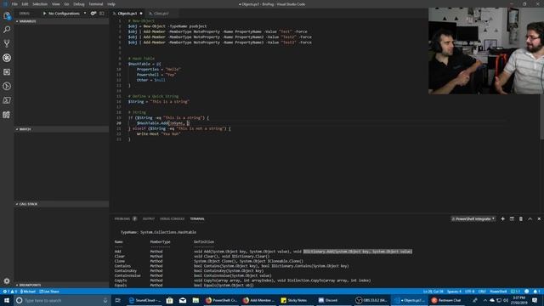Open the No Configurations debug dropdown
This screenshot has height=306, width=544.
point(67,14)
